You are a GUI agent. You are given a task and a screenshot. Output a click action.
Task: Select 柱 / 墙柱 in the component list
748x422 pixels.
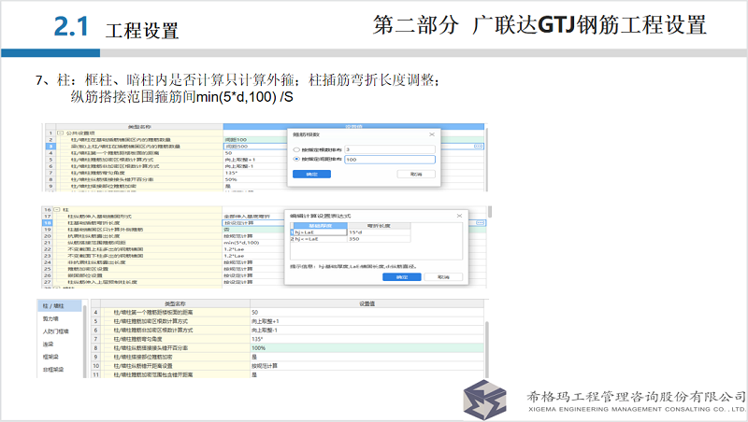(60, 306)
